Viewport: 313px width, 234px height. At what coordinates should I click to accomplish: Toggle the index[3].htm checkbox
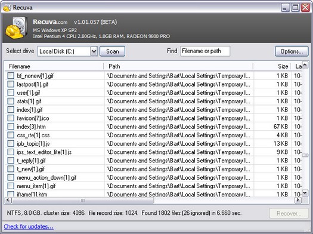point(11,127)
